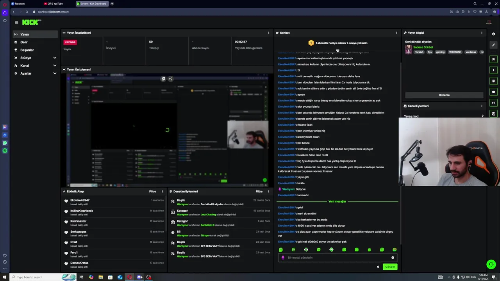This screenshot has width=500, height=281.
Task: Click Filtre in Etkinlik Akışı panel
Action: coord(152,192)
